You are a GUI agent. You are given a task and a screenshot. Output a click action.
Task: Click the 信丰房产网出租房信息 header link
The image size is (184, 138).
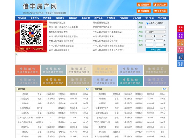tap(56, 13)
